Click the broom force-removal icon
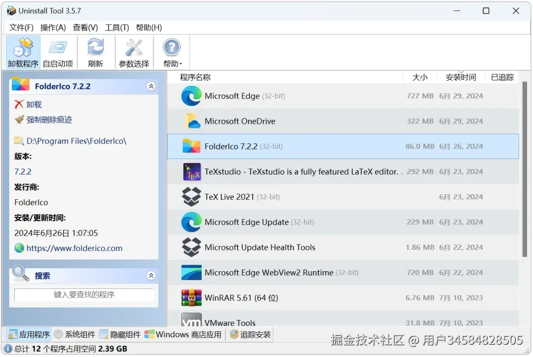This screenshot has width=533, height=357. [19, 119]
